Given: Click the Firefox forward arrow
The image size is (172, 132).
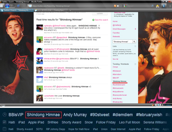Looking at the screenshot, I should tap(12, 6).
